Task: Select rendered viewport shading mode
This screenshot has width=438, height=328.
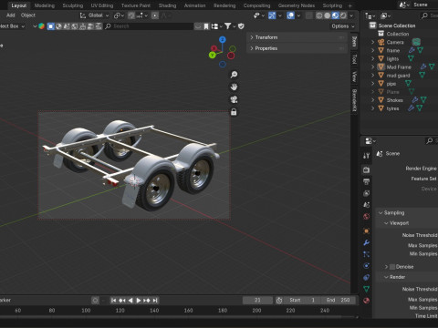Action: pos(343,15)
